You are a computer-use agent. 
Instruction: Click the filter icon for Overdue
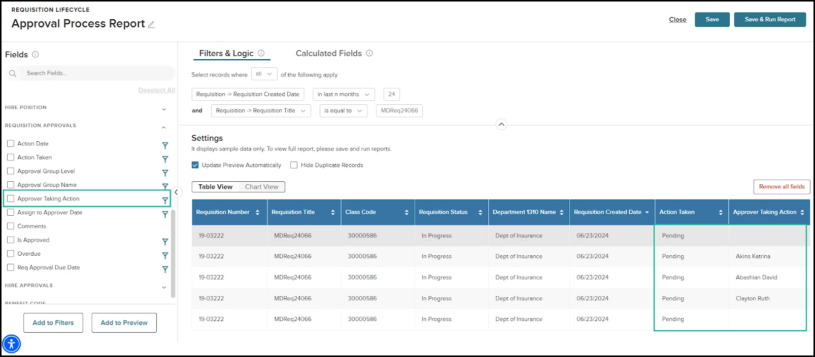pyautogui.click(x=165, y=255)
